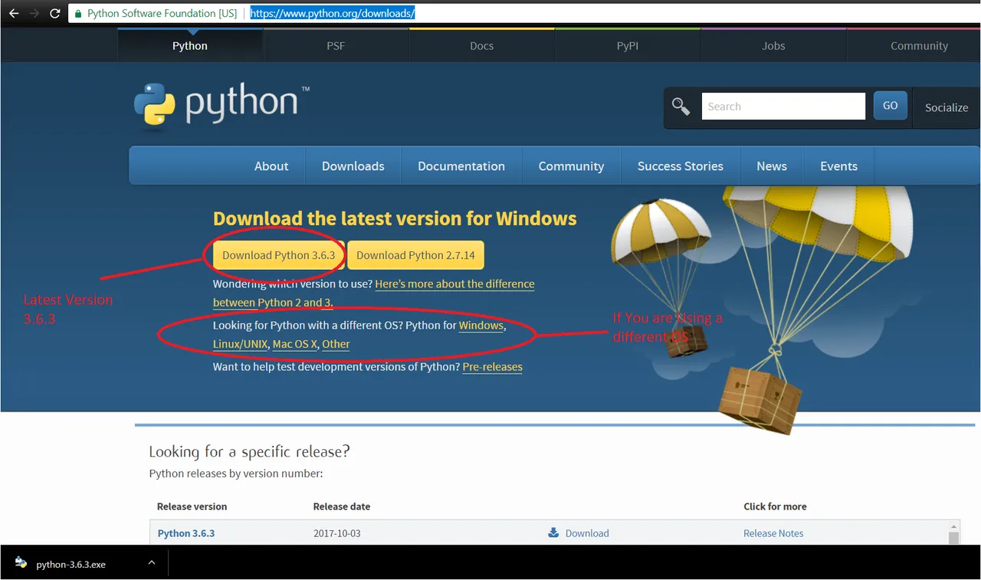
Task: Click the Socialize button
Action: [x=947, y=107]
